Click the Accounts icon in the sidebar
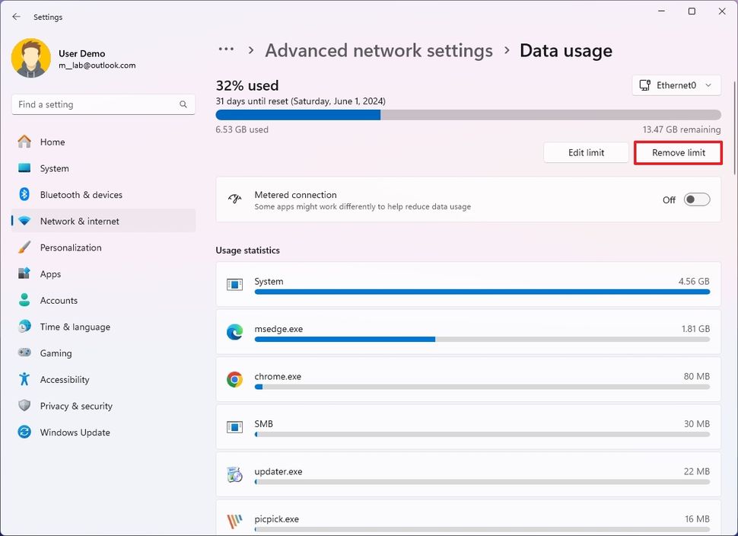738x536 pixels. (x=24, y=300)
